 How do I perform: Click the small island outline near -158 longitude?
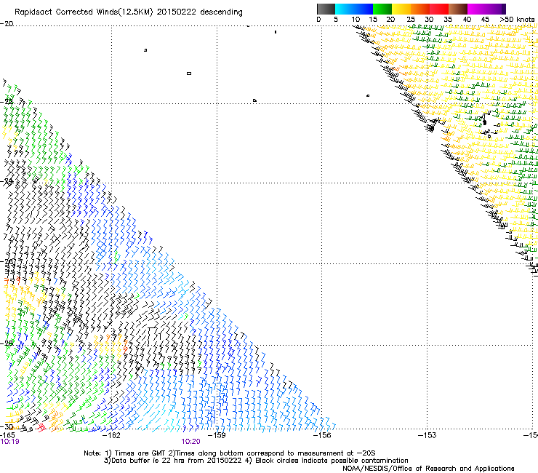254,100
